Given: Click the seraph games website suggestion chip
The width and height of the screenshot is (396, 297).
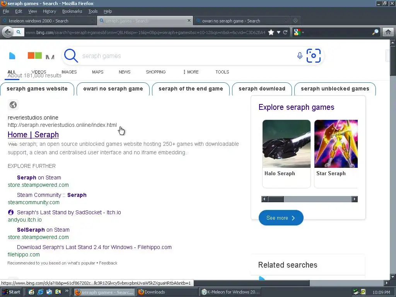Looking at the screenshot, I should pyautogui.click(x=37, y=89).
